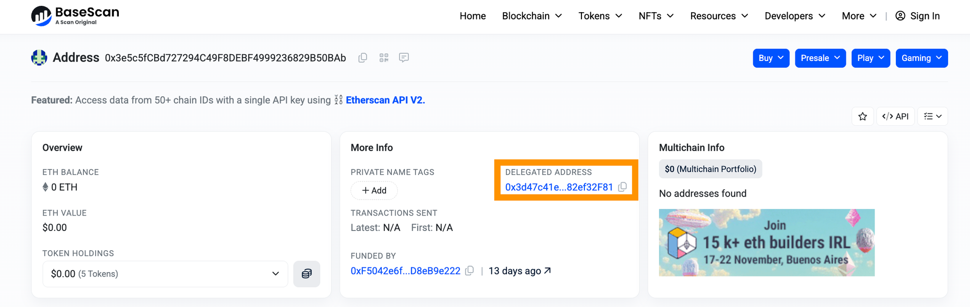Click the eth builders IRL banner
The image size is (970, 307).
766,243
